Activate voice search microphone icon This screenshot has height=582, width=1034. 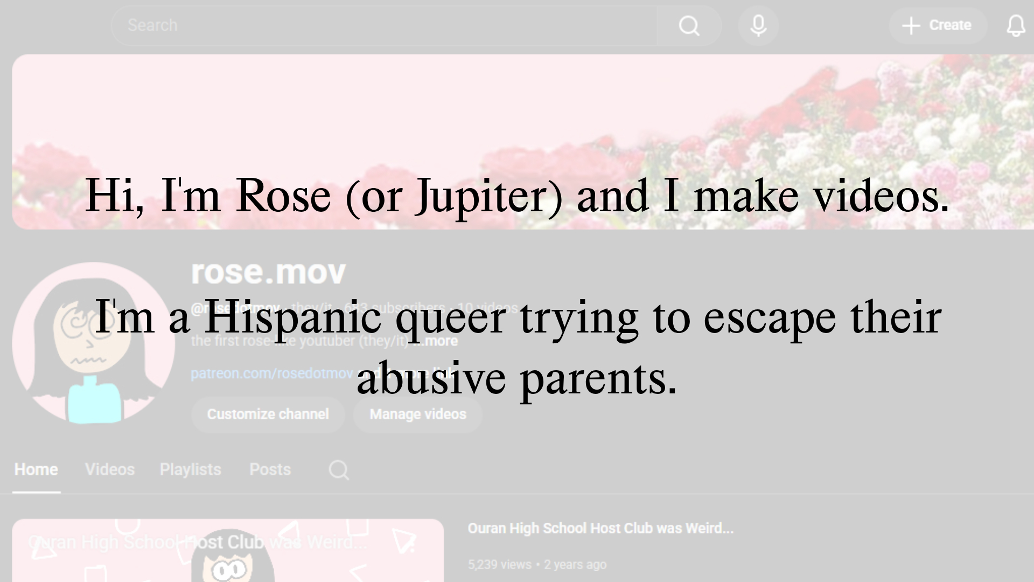click(x=758, y=25)
